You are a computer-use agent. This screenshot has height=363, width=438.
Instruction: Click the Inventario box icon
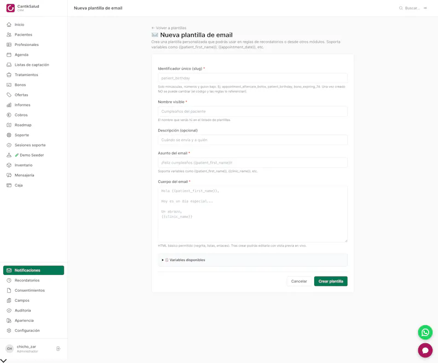pos(9,165)
